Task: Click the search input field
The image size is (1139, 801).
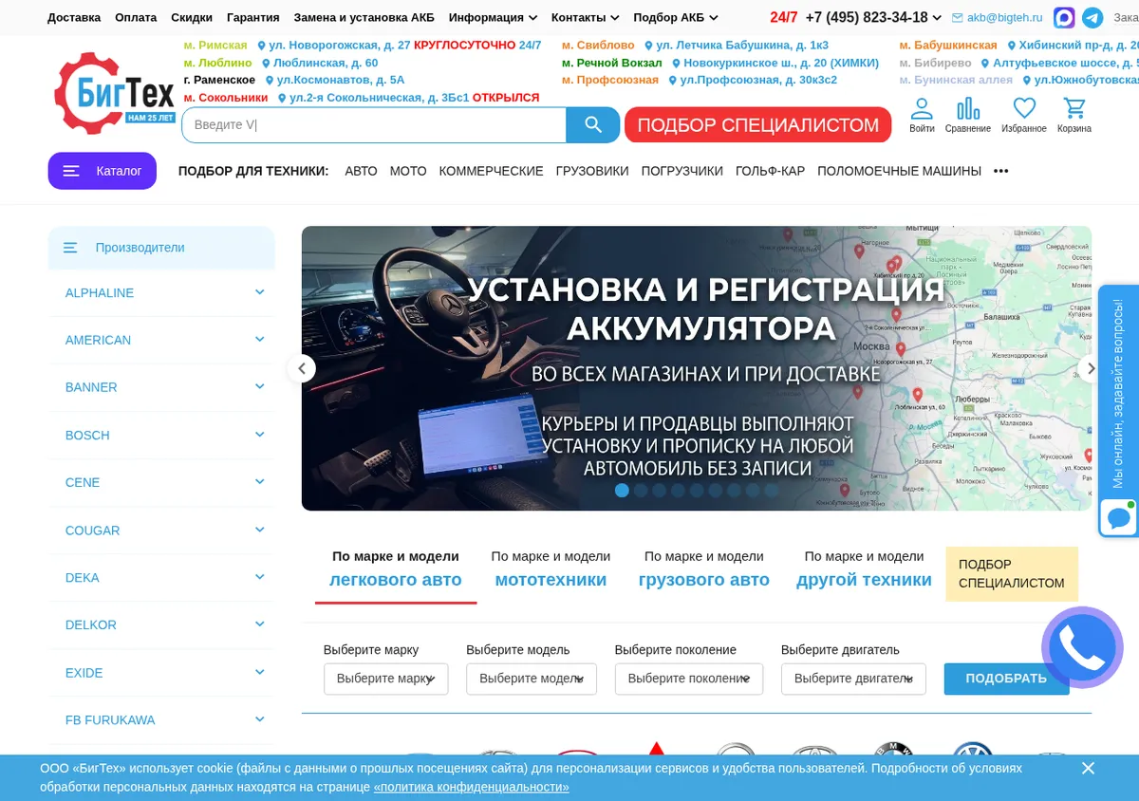Action: [374, 125]
